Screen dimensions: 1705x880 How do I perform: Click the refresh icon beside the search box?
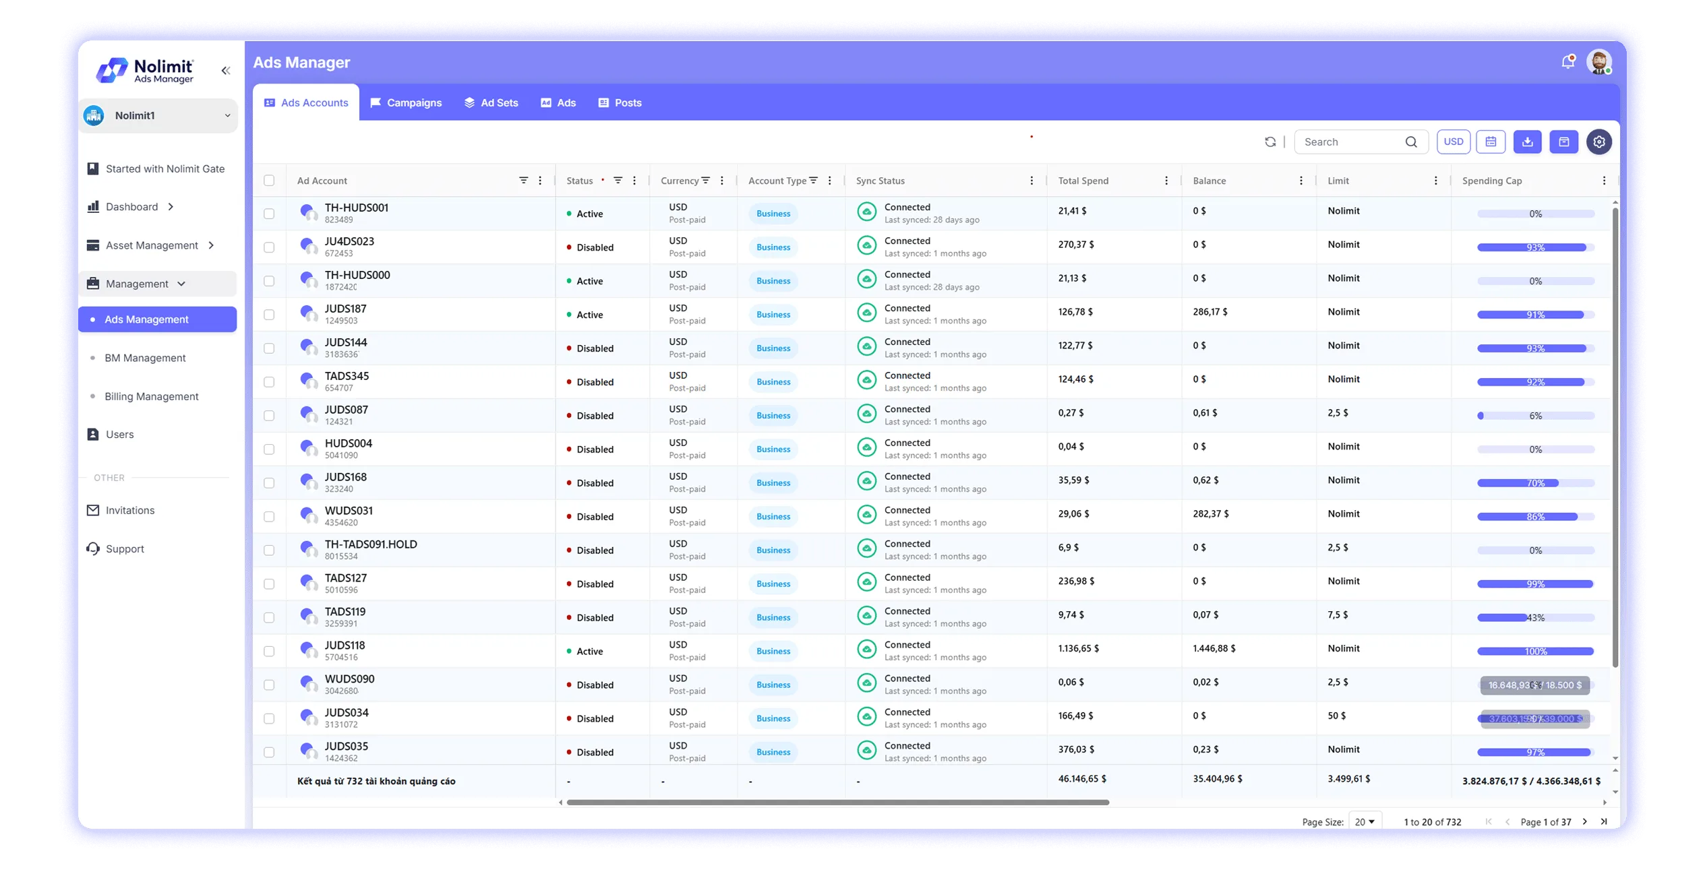click(1270, 142)
